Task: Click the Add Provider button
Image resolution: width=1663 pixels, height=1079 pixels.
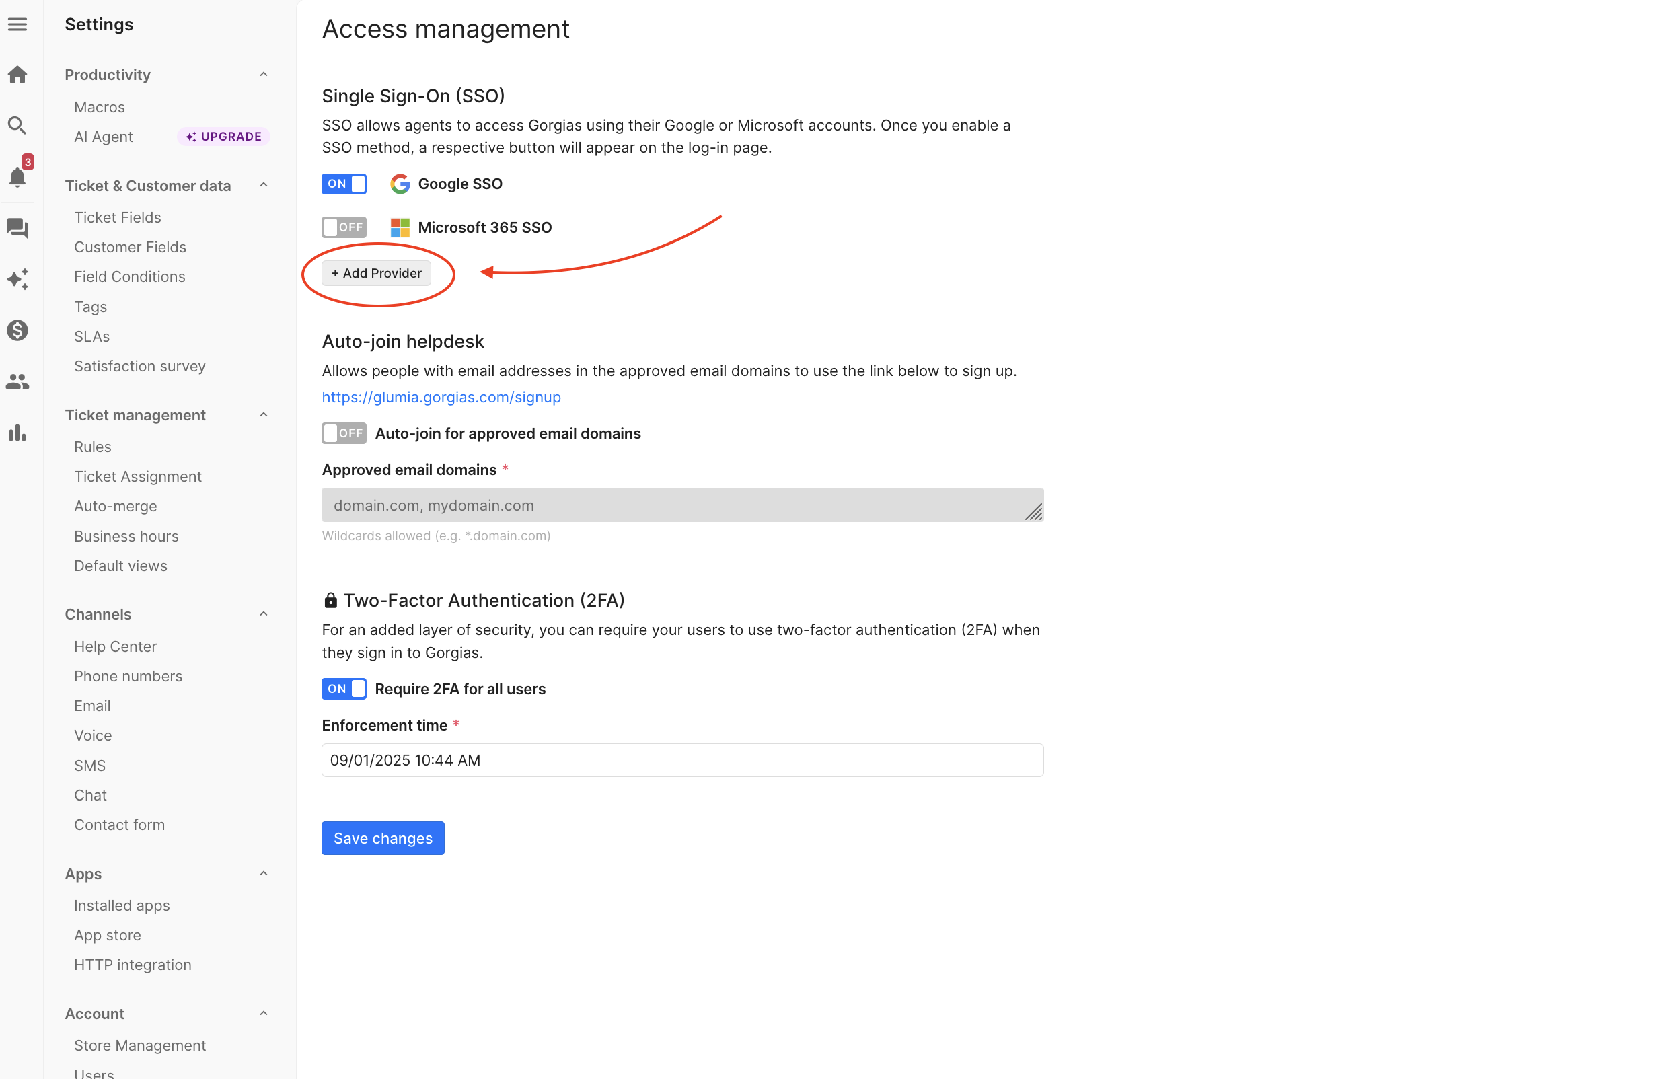Action: point(376,273)
